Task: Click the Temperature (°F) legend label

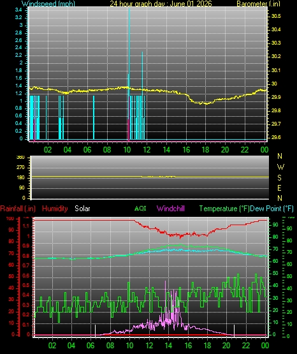Action: [224, 209]
